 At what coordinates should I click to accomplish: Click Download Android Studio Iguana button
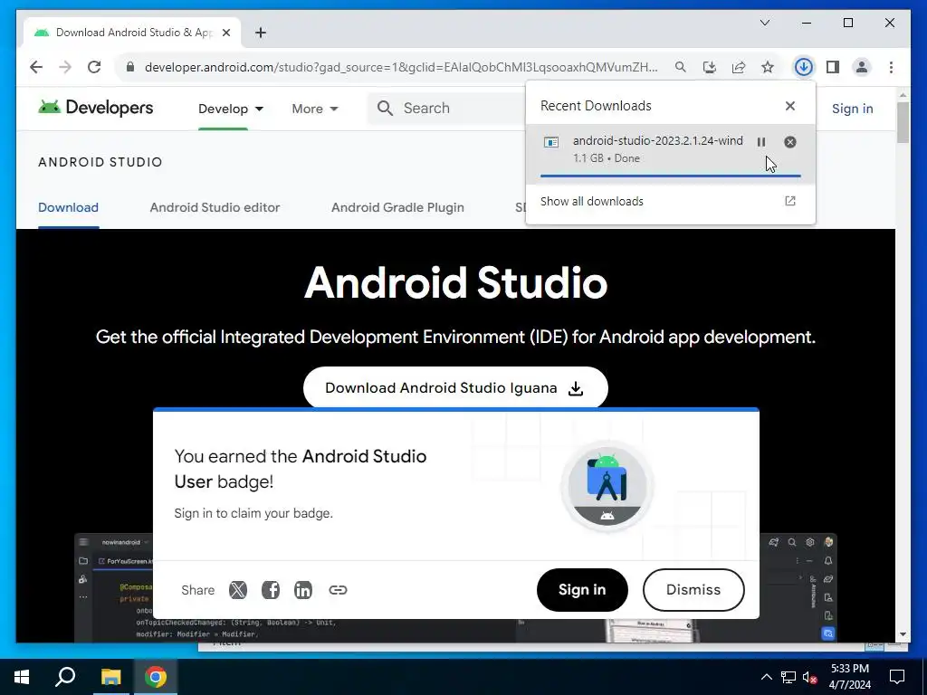[x=455, y=387]
